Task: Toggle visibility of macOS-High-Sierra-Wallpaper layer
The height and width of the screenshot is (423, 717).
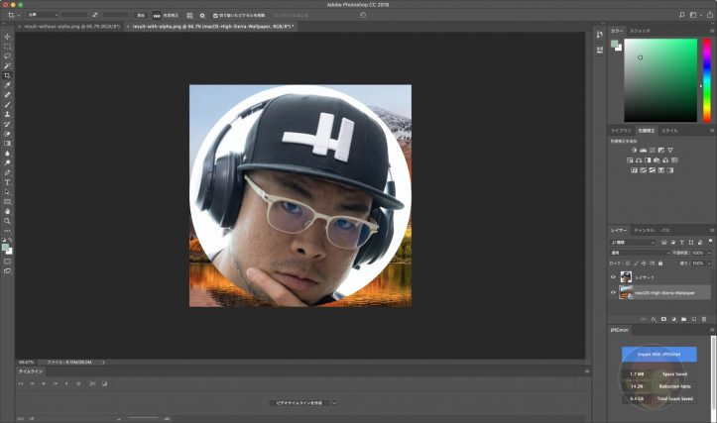Action: point(613,293)
